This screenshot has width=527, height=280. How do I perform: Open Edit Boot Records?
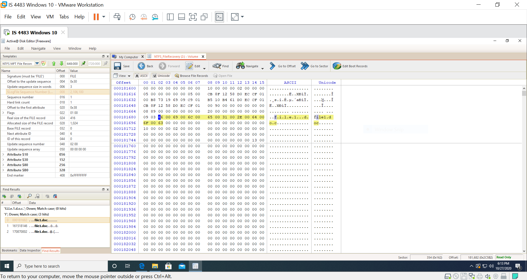(x=350, y=66)
